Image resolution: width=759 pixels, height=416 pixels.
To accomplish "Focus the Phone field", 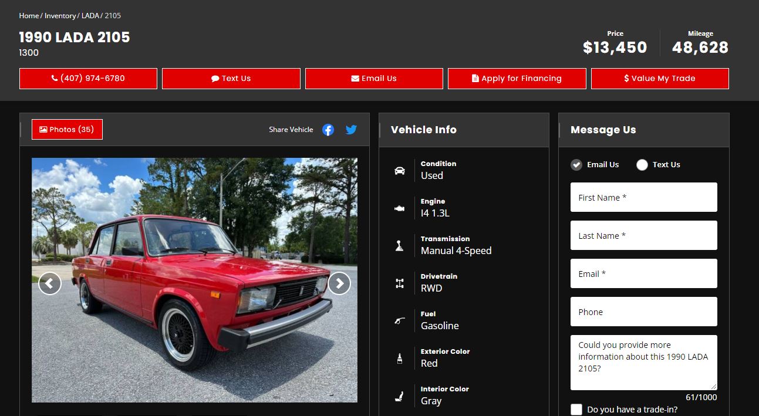I will tap(644, 312).
